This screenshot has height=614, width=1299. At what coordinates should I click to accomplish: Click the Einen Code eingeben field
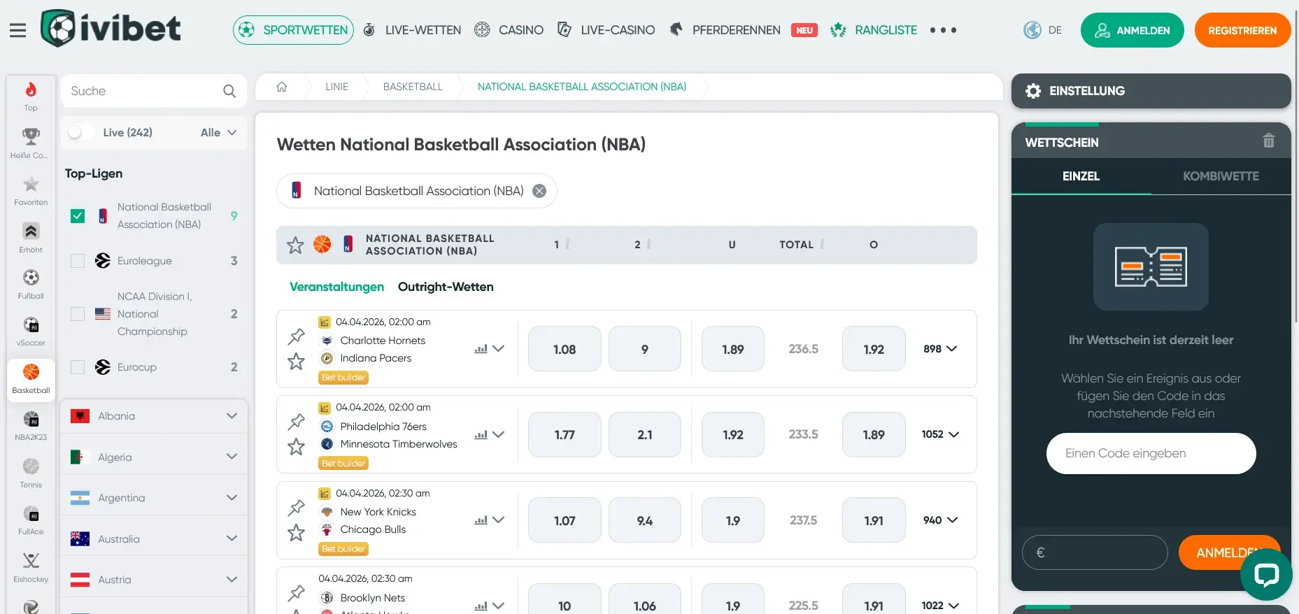point(1151,453)
